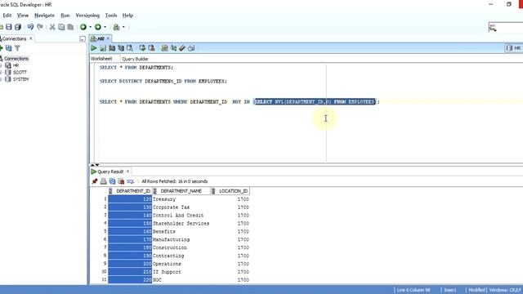The height and width of the screenshot is (294, 523).
Task: Click the green Forward navigation icon
Action: coord(98,27)
